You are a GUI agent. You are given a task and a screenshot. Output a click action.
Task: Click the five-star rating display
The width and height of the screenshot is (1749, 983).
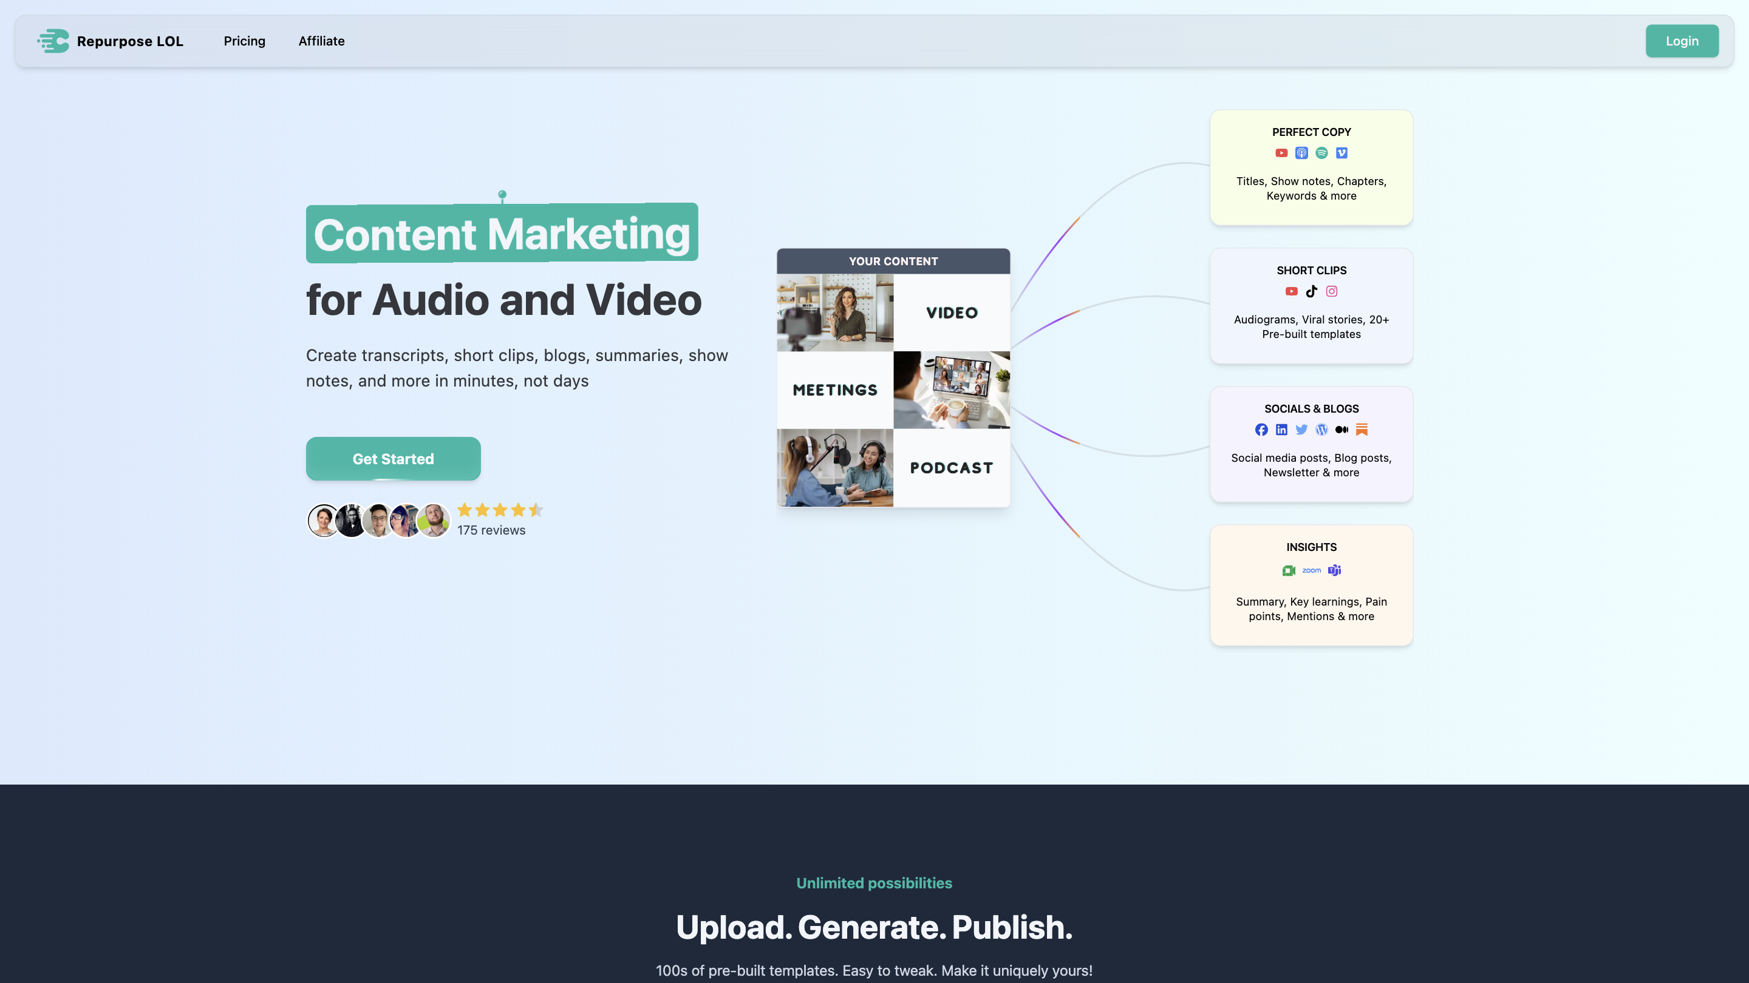tap(500, 510)
